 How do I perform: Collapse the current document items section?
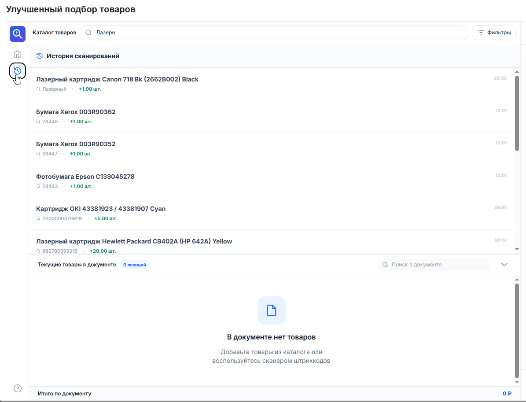[x=504, y=265]
